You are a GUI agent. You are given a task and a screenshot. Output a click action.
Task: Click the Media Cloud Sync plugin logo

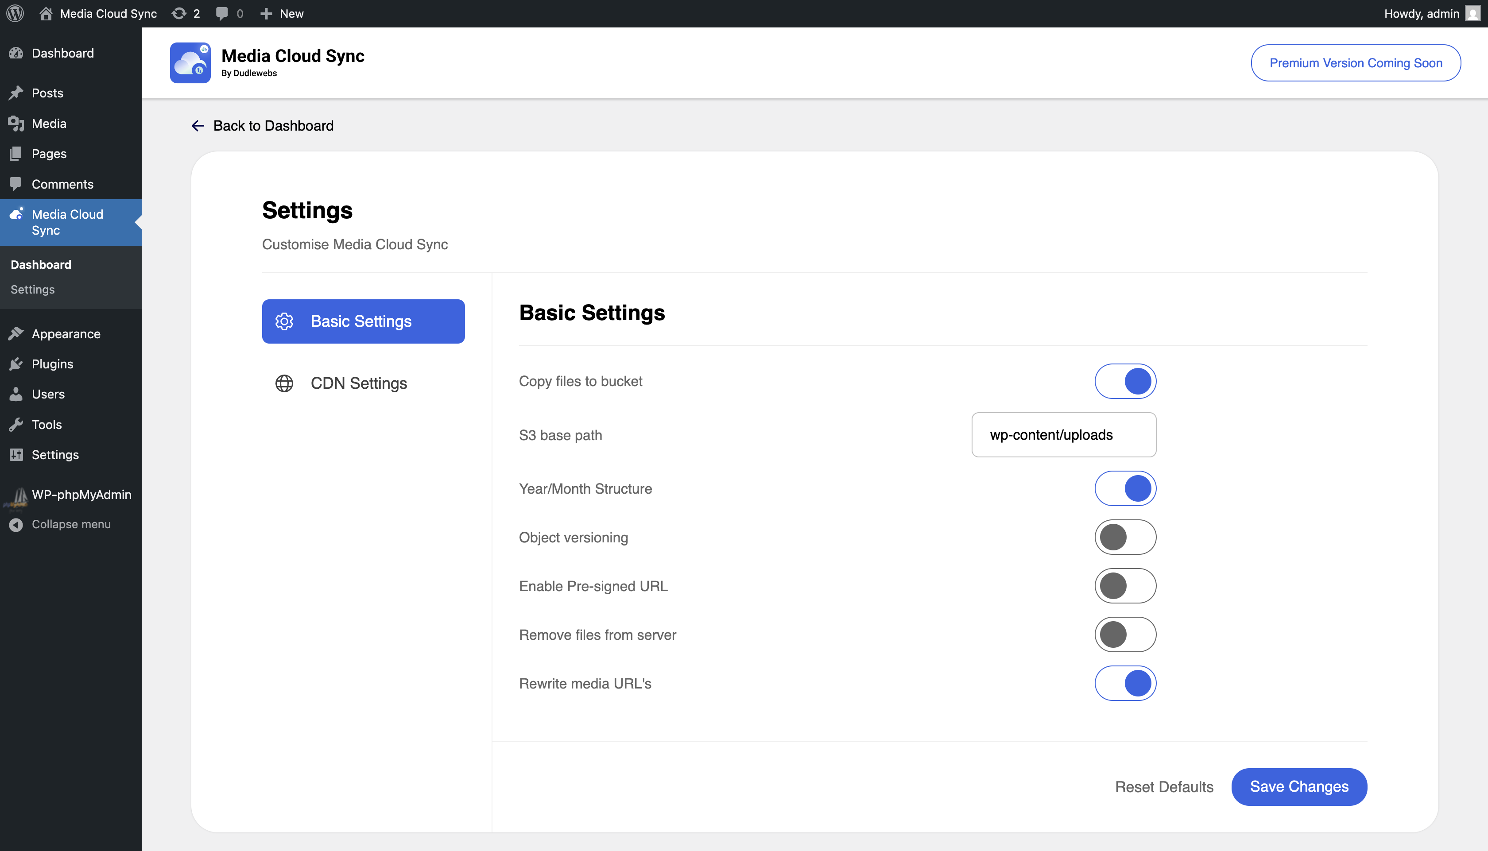click(x=190, y=62)
